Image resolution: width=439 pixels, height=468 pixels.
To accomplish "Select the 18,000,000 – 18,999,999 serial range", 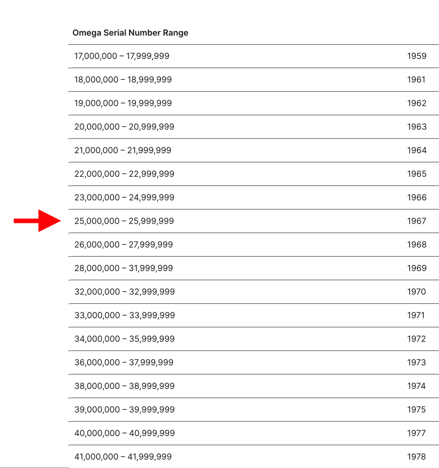I will pyautogui.click(x=123, y=80).
